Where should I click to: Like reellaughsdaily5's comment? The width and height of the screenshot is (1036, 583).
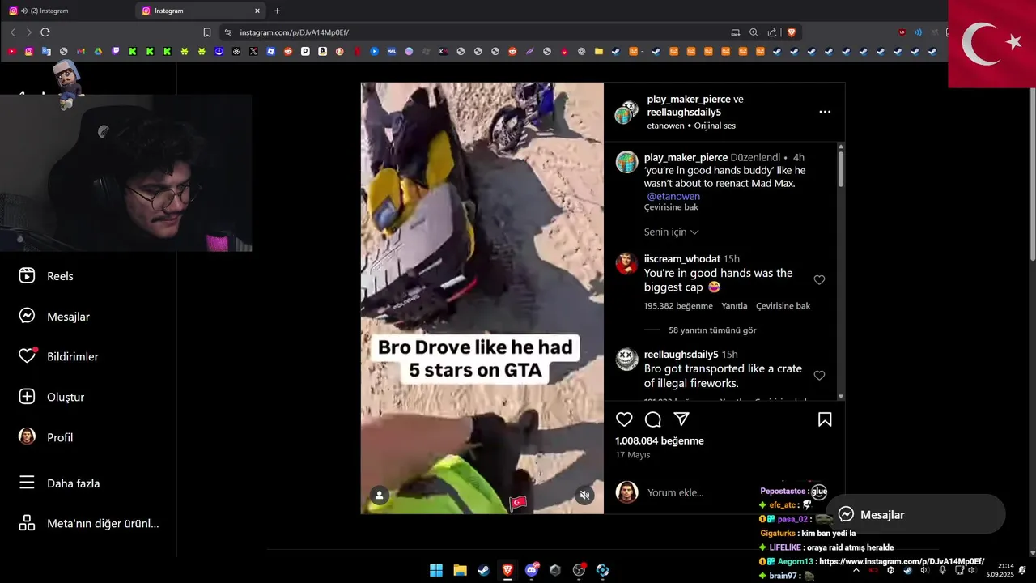coord(819,376)
